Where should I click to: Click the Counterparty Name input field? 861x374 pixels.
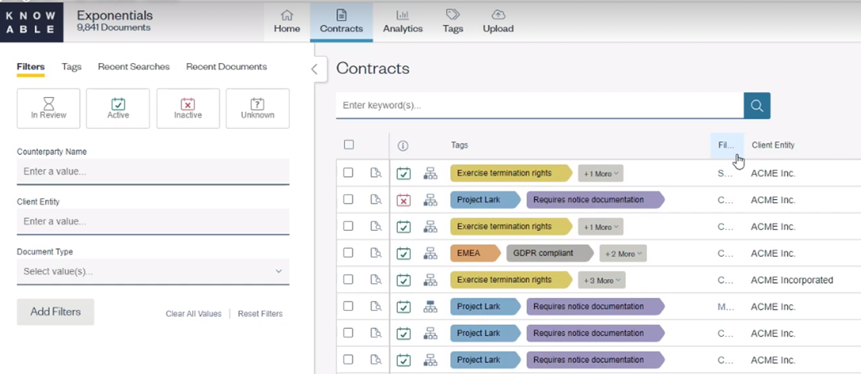point(153,171)
